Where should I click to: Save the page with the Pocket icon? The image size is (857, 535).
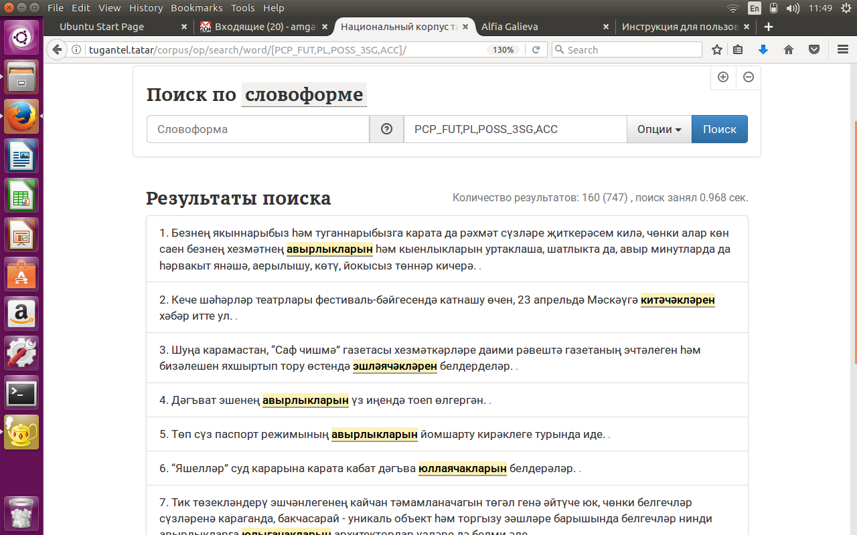(813, 49)
